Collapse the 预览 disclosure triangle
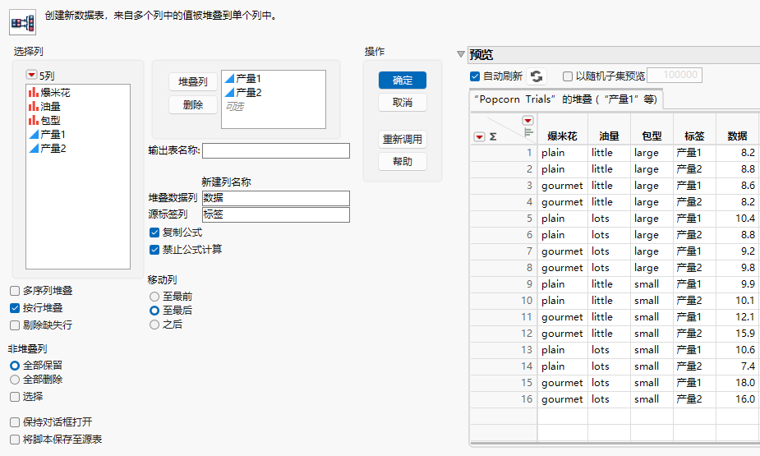This screenshot has height=456, width=760. pyautogui.click(x=461, y=54)
